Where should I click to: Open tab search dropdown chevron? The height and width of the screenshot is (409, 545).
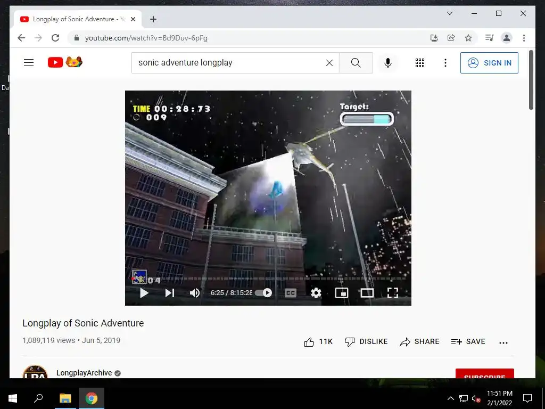click(x=449, y=13)
